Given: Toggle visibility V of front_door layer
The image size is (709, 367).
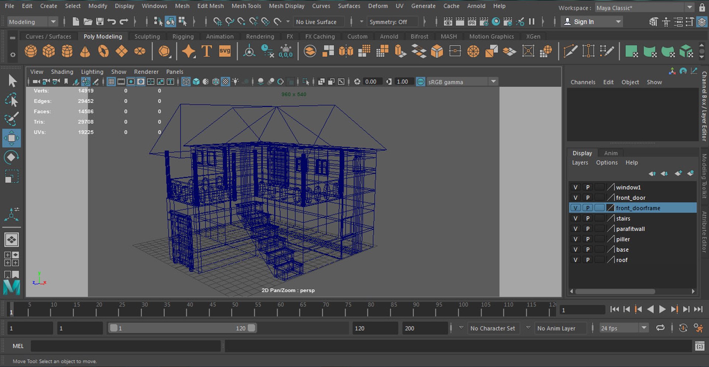Looking at the screenshot, I should [575, 198].
